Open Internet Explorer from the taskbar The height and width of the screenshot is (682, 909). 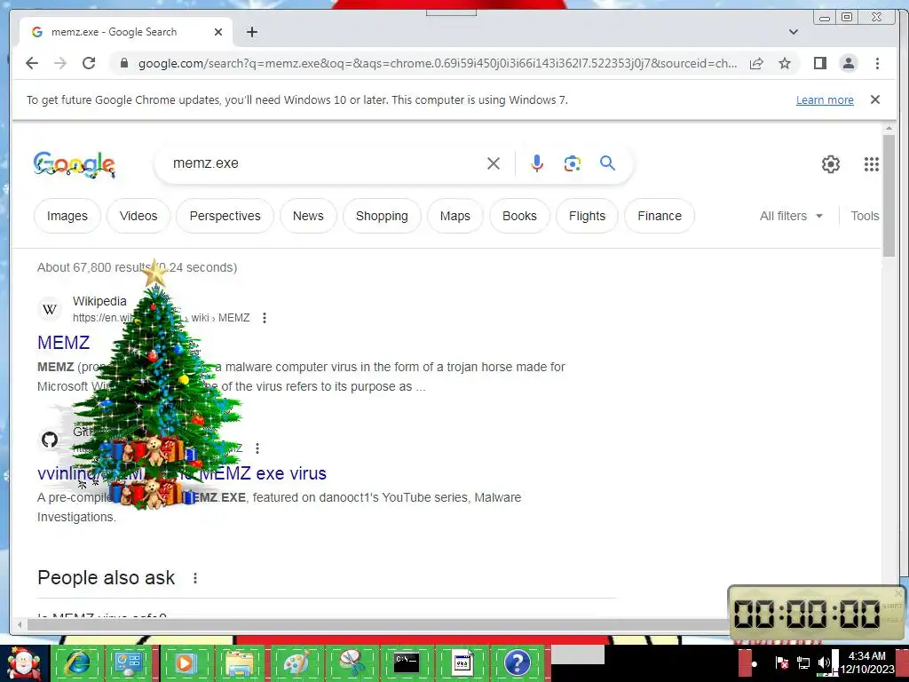tap(78, 662)
